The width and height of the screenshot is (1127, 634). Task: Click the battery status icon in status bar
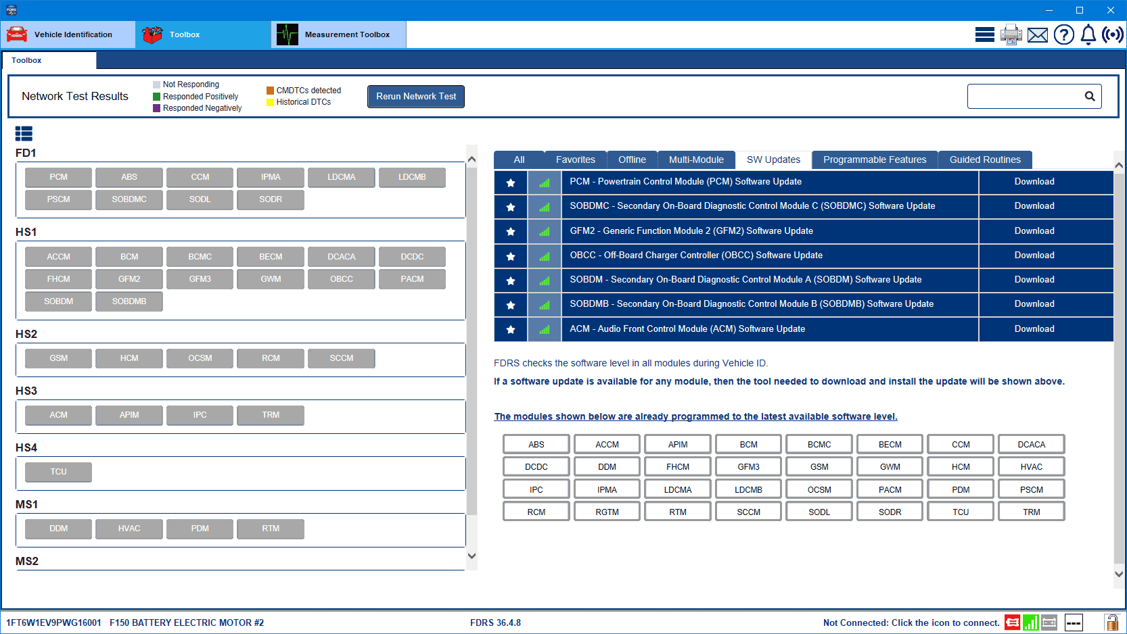(x=1049, y=623)
